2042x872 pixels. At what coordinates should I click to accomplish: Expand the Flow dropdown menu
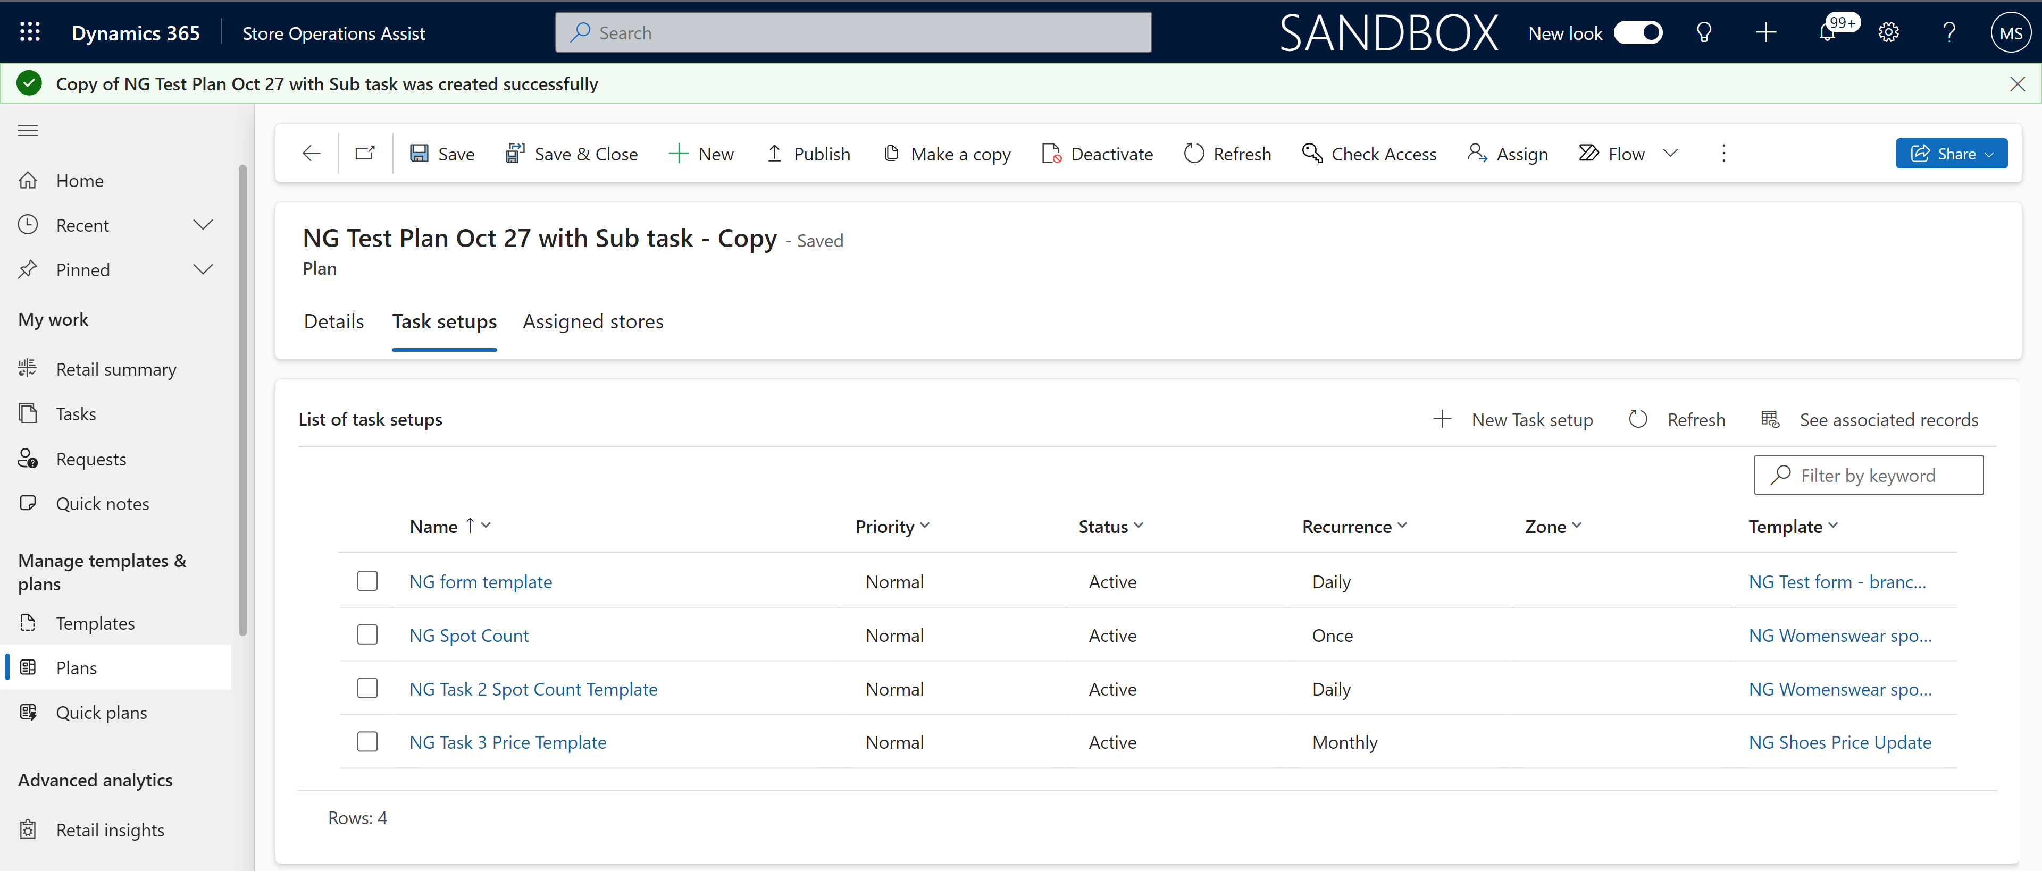click(1671, 154)
